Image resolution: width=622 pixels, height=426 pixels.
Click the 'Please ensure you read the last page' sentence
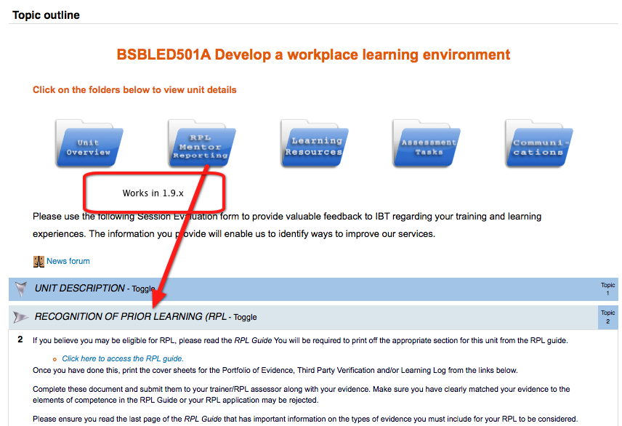[x=305, y=419]
